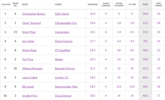
Task: Select Bill Levett rider link
Action: (x=28, y=87)
